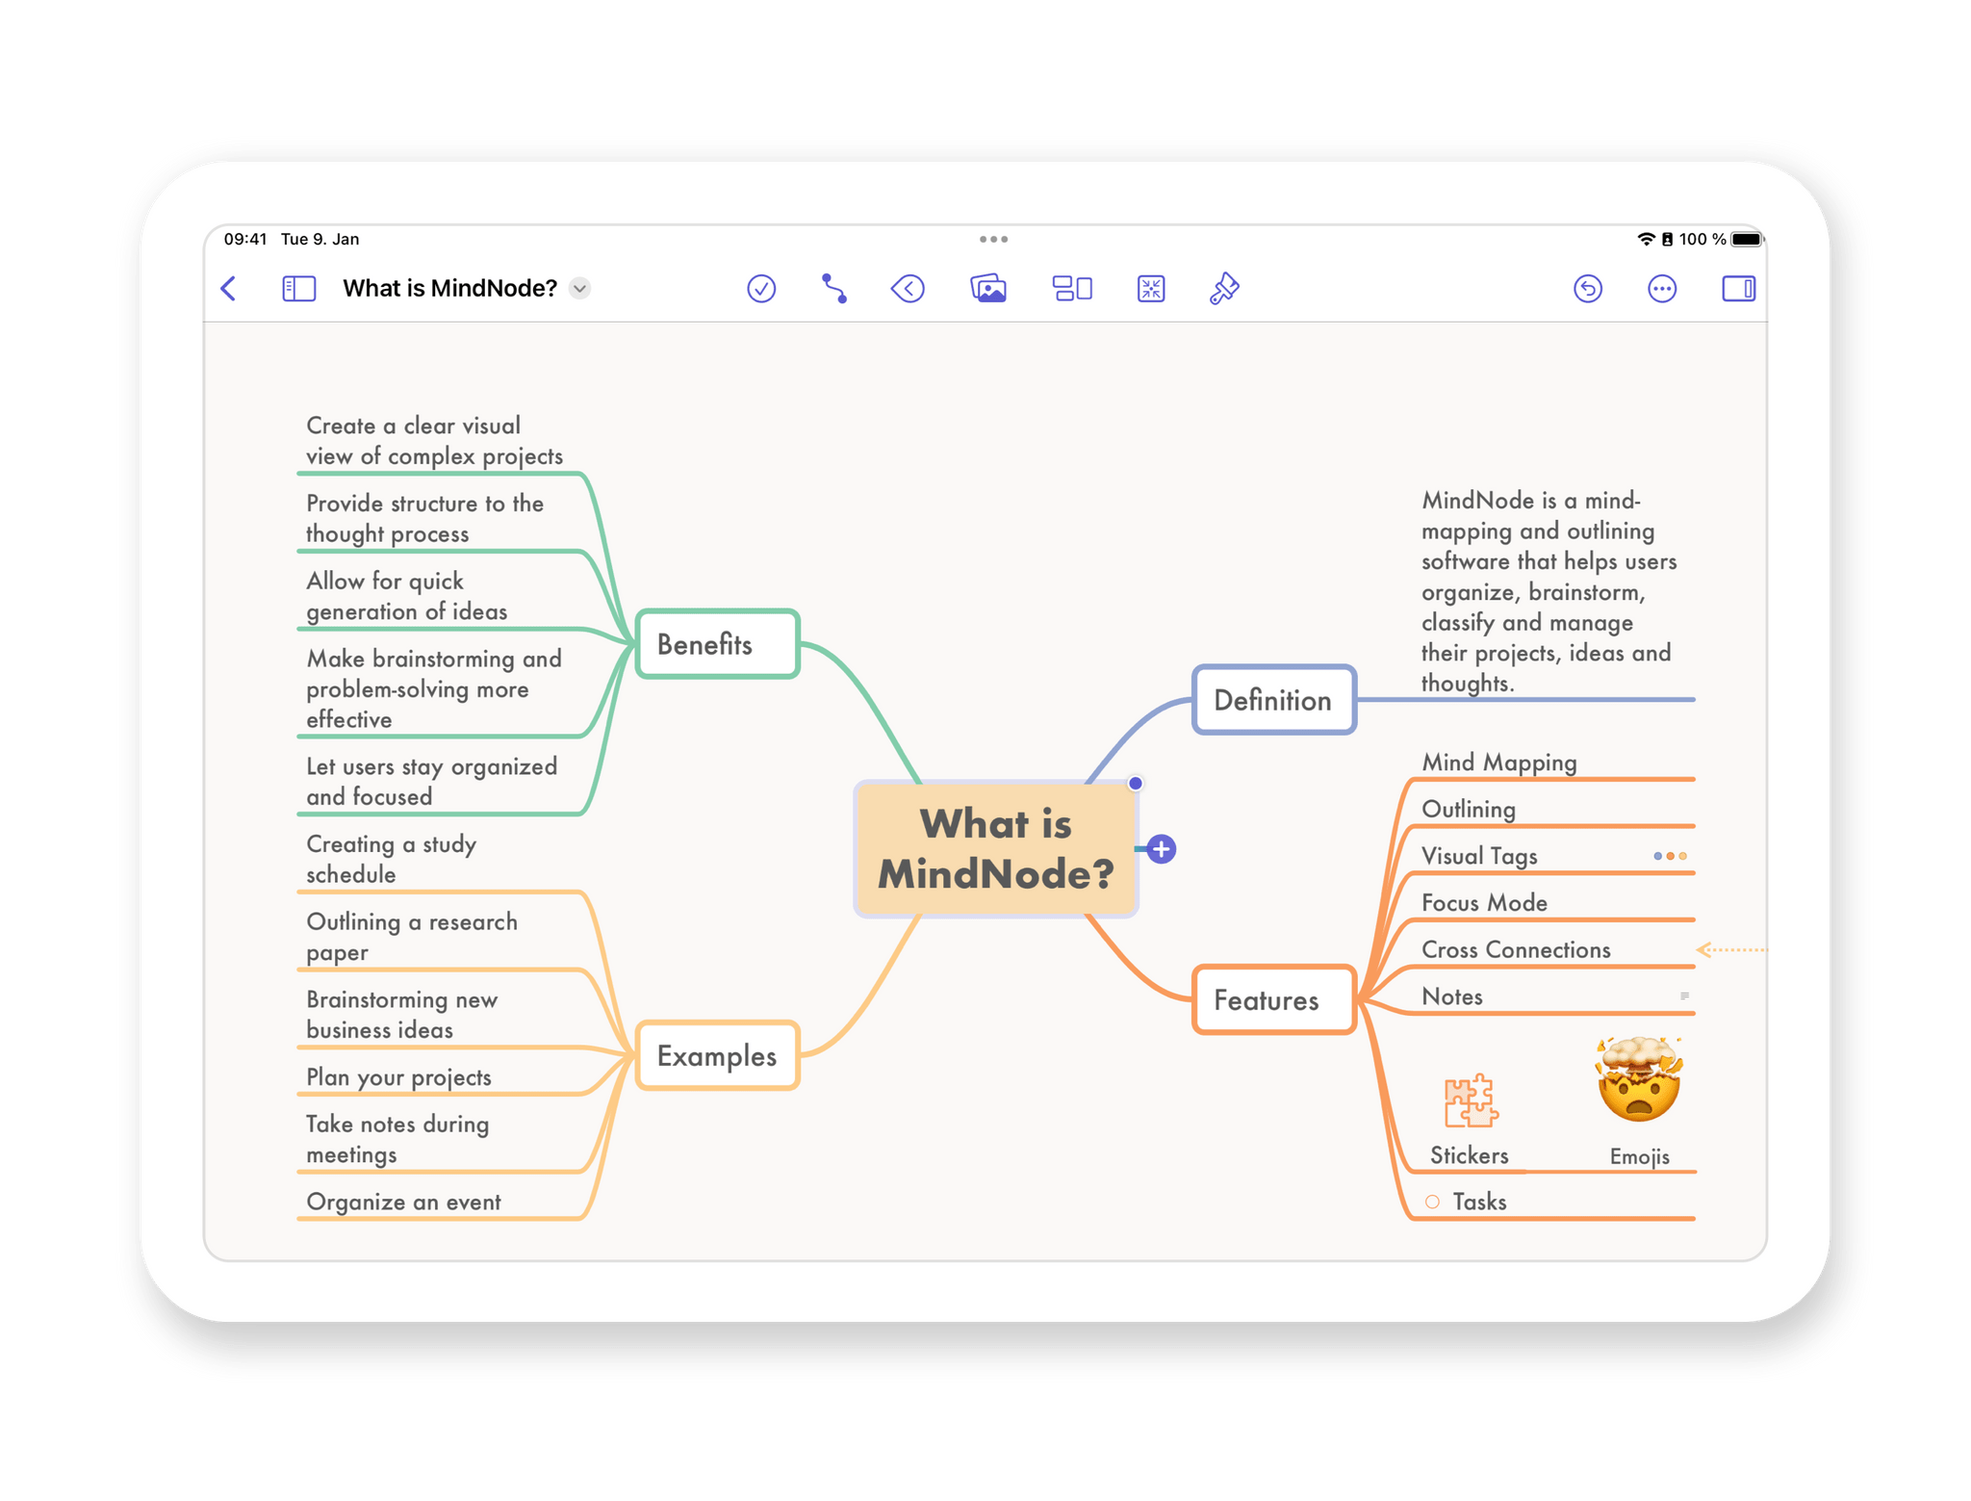Click the tag icon in the toolbar
Image resolution: width=1971 pixels, height=1501 pixels.
point(908,289)
